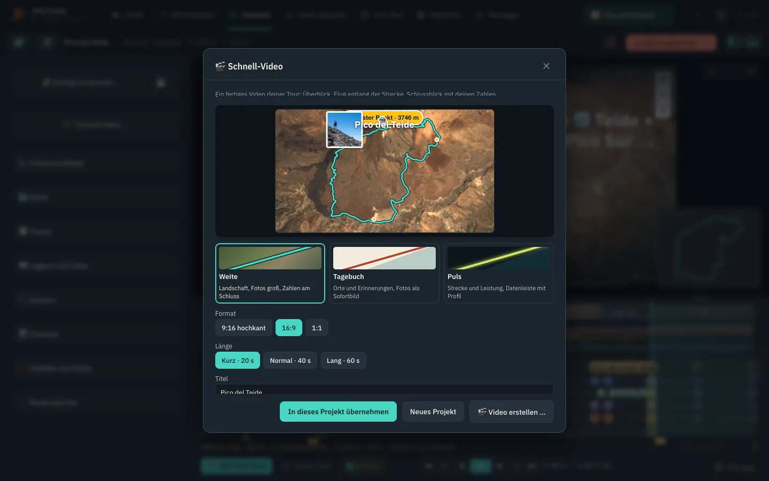Click In dieses Projekt übernehmen

point(338,412)
